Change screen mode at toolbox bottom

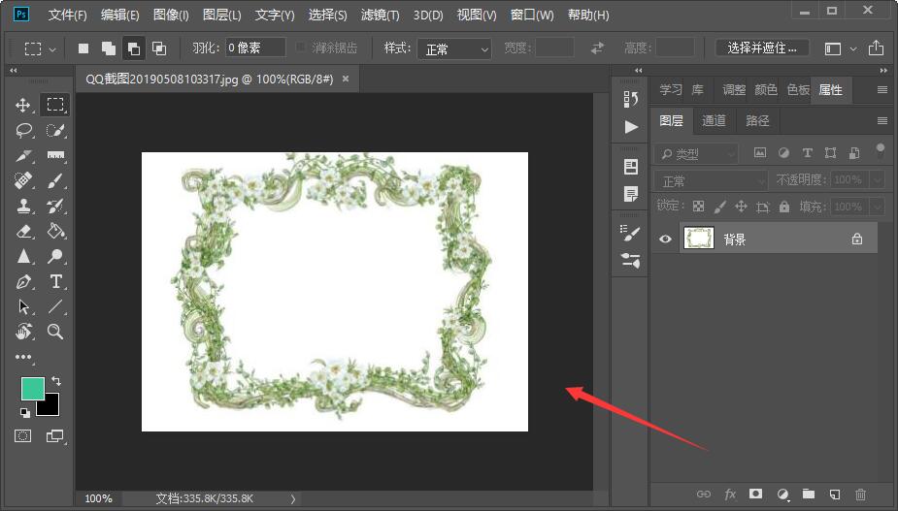pos(55,436)
